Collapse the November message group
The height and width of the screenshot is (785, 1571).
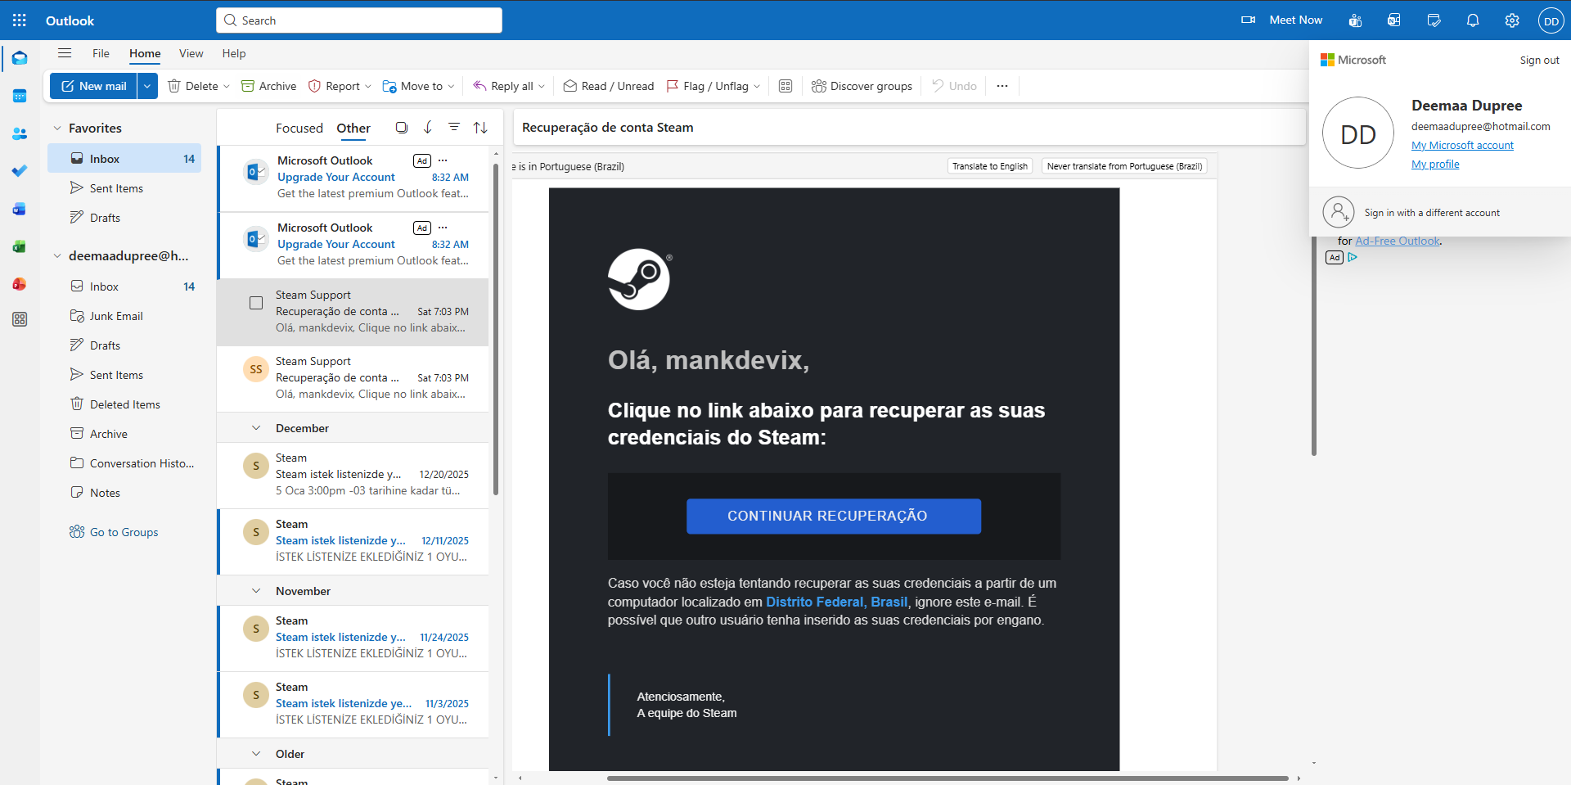pos(256,591)
